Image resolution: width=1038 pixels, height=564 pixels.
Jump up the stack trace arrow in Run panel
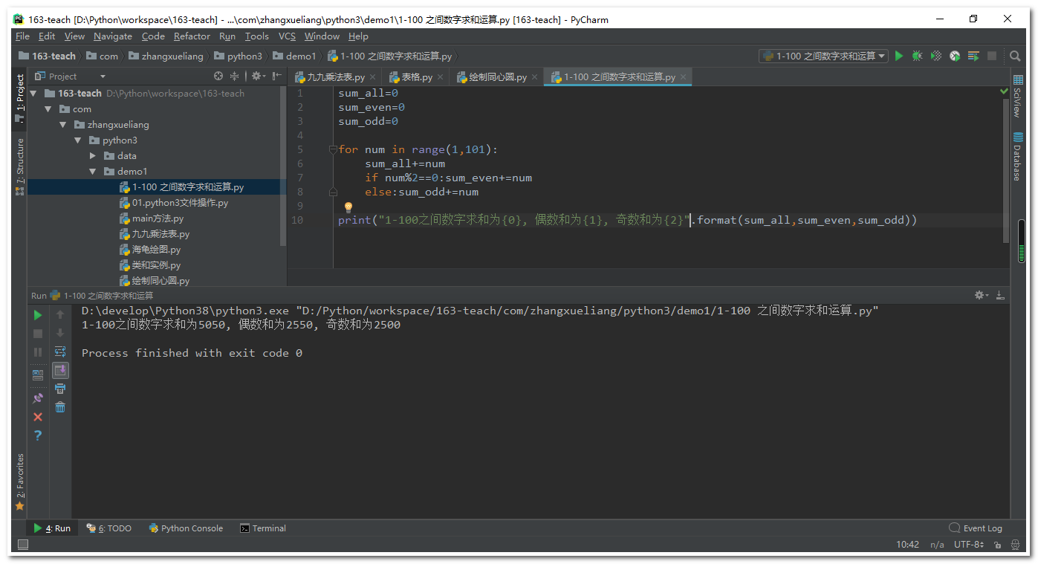click(60, 315)
